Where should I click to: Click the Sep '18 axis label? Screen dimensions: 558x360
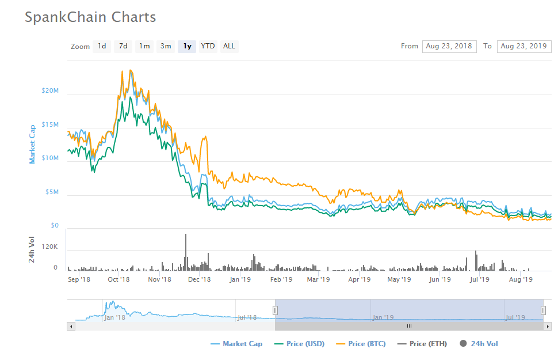(79, 279)
